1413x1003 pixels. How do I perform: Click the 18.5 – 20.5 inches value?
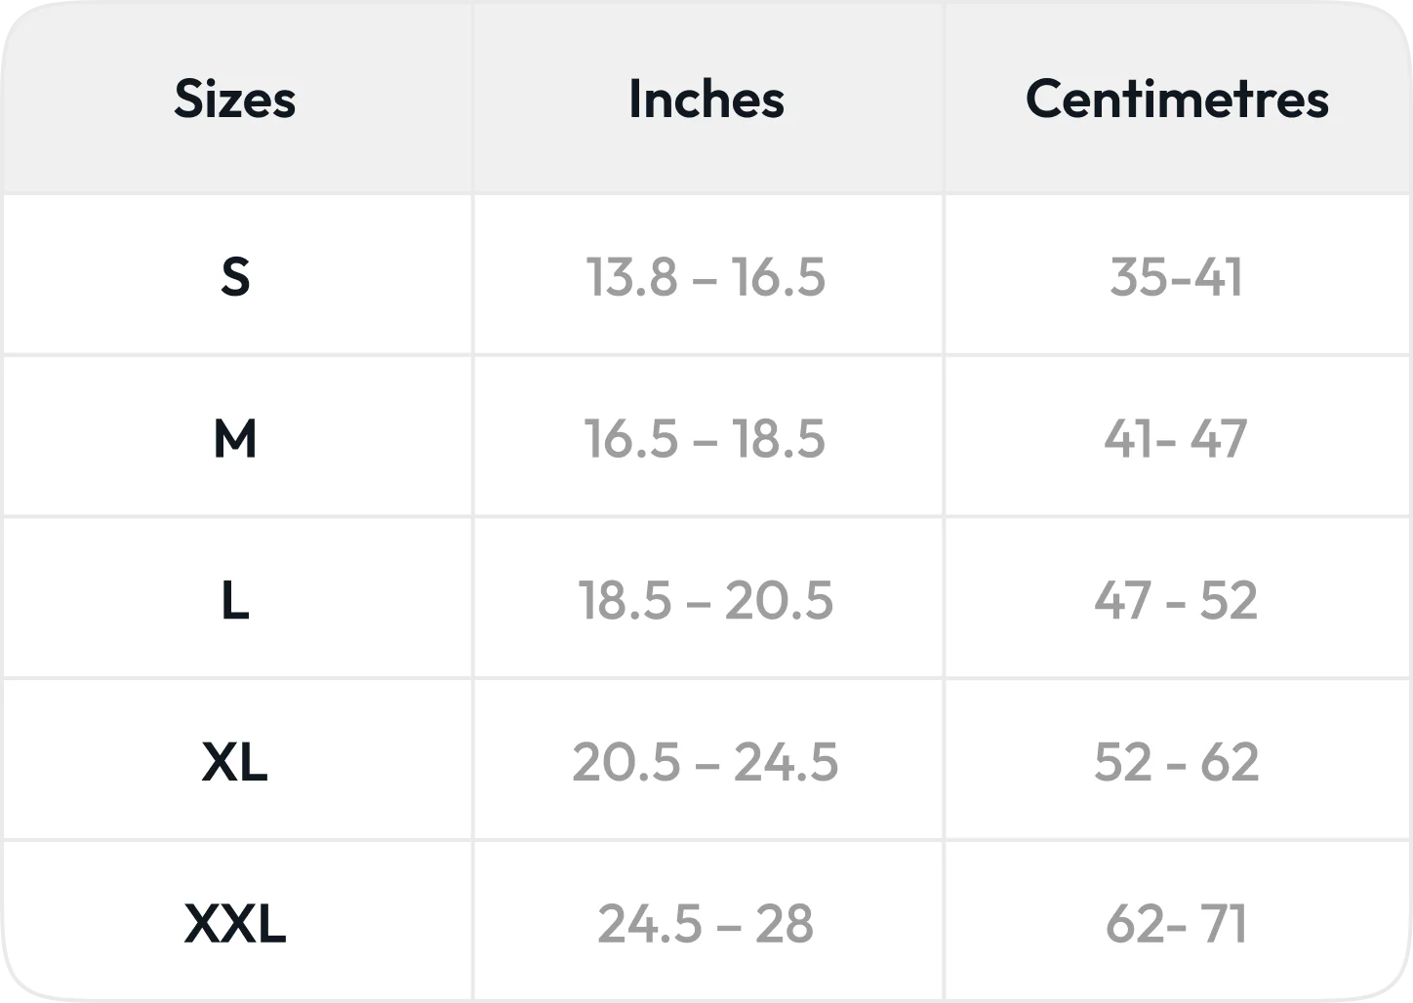click(706, 600)
